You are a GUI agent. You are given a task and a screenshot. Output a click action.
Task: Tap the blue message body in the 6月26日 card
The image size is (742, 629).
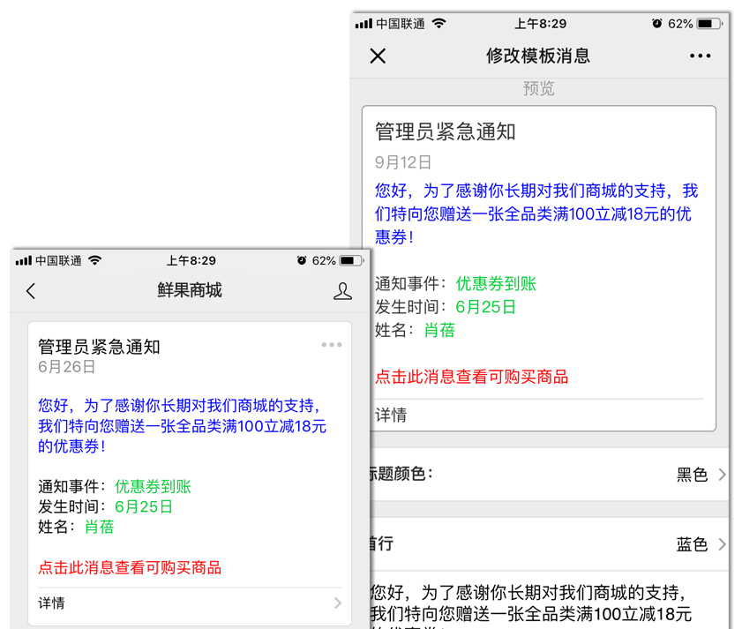tap(182, 426)
